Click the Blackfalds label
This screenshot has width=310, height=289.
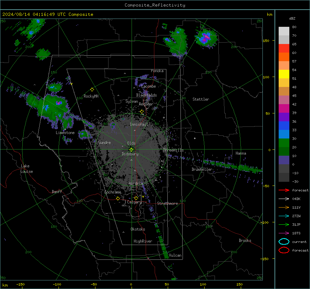[x=146, y=95]
